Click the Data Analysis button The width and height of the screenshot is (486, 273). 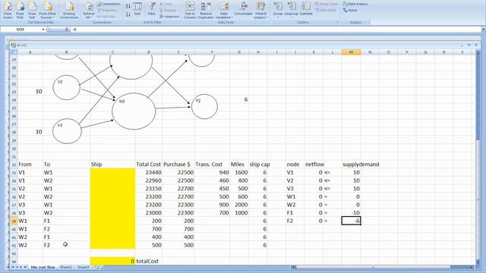(355, 4)
